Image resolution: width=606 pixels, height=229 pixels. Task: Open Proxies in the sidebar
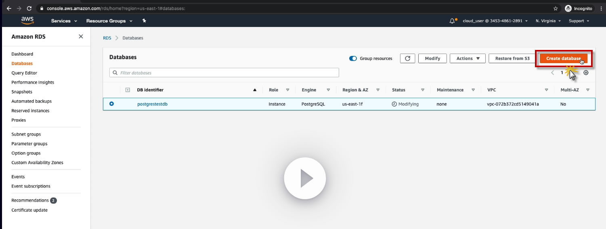point(19,120)
